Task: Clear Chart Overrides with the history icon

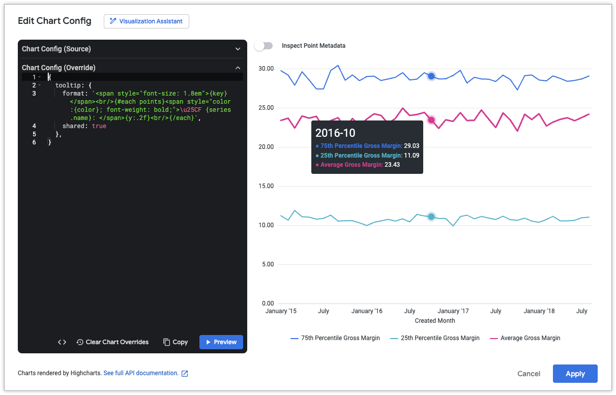Action: pyautogui.click(x=113, y=342)
